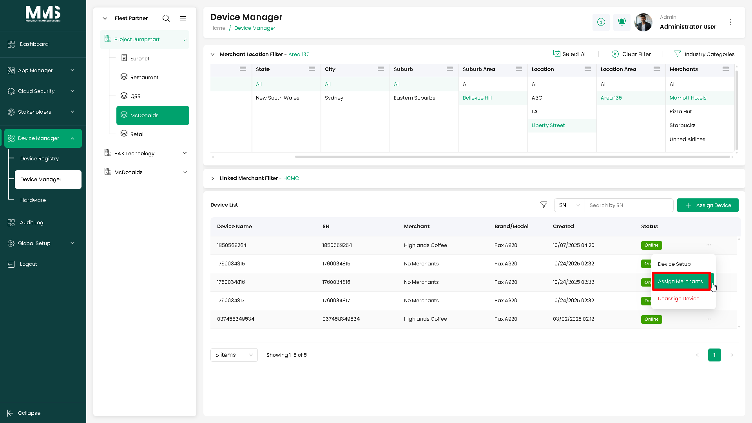Collapse the Fleet Partner panel chevron
This screenshot has height=423, width=752.
point(105,18)
